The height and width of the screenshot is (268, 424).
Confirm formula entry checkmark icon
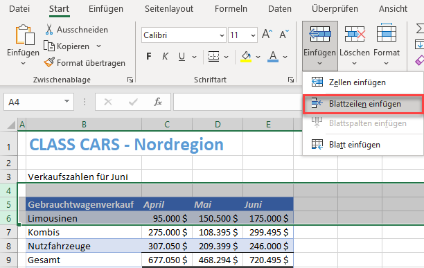133,102
